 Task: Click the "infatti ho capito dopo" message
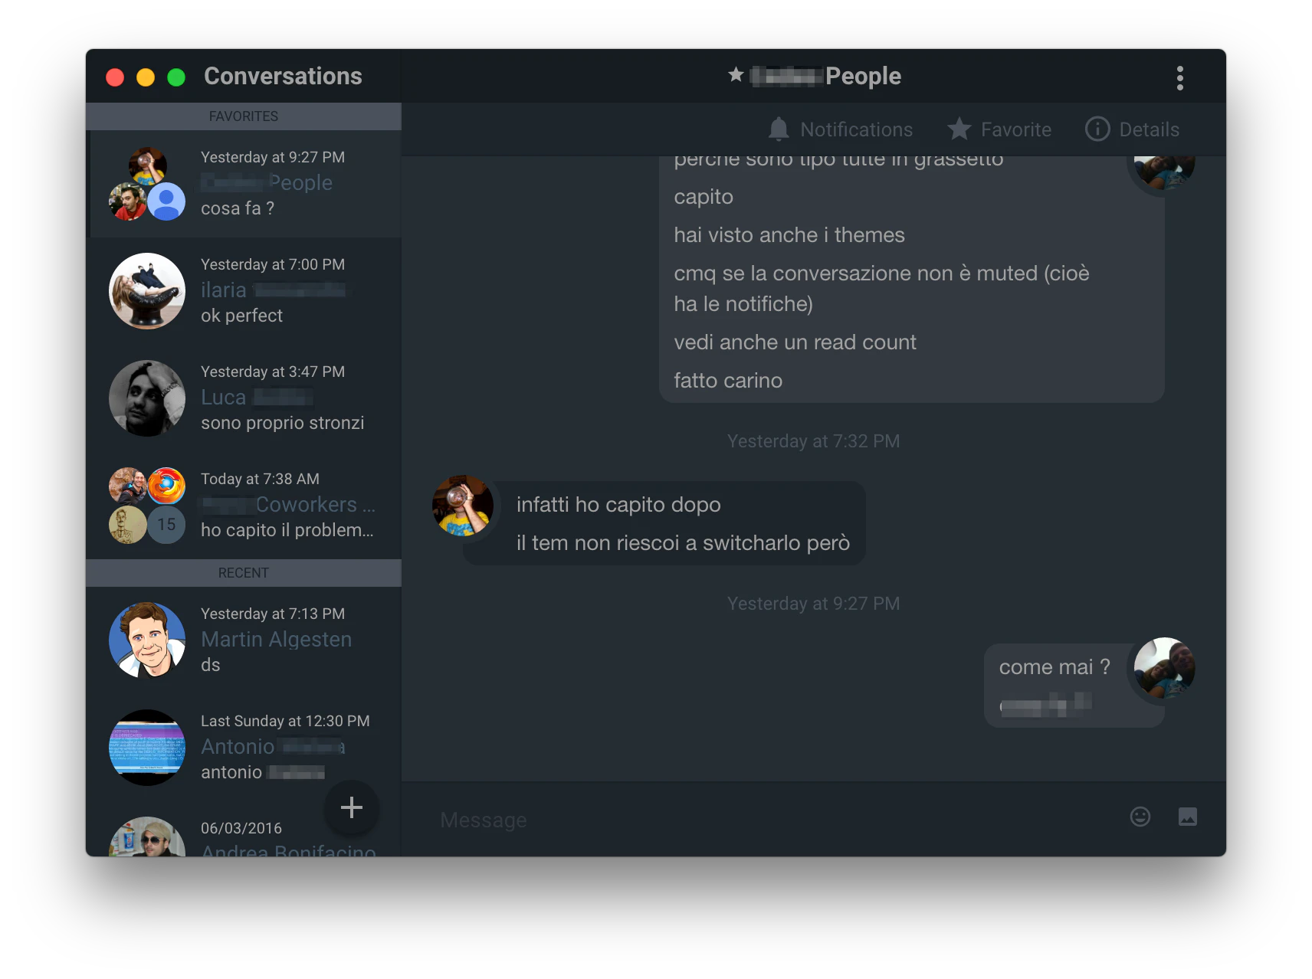[x=618, y=505]
